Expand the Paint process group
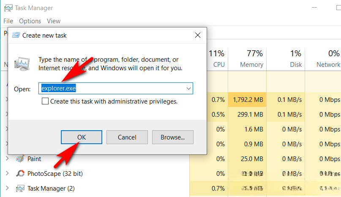This screenshot has height=197, width=341. [7, 159]
